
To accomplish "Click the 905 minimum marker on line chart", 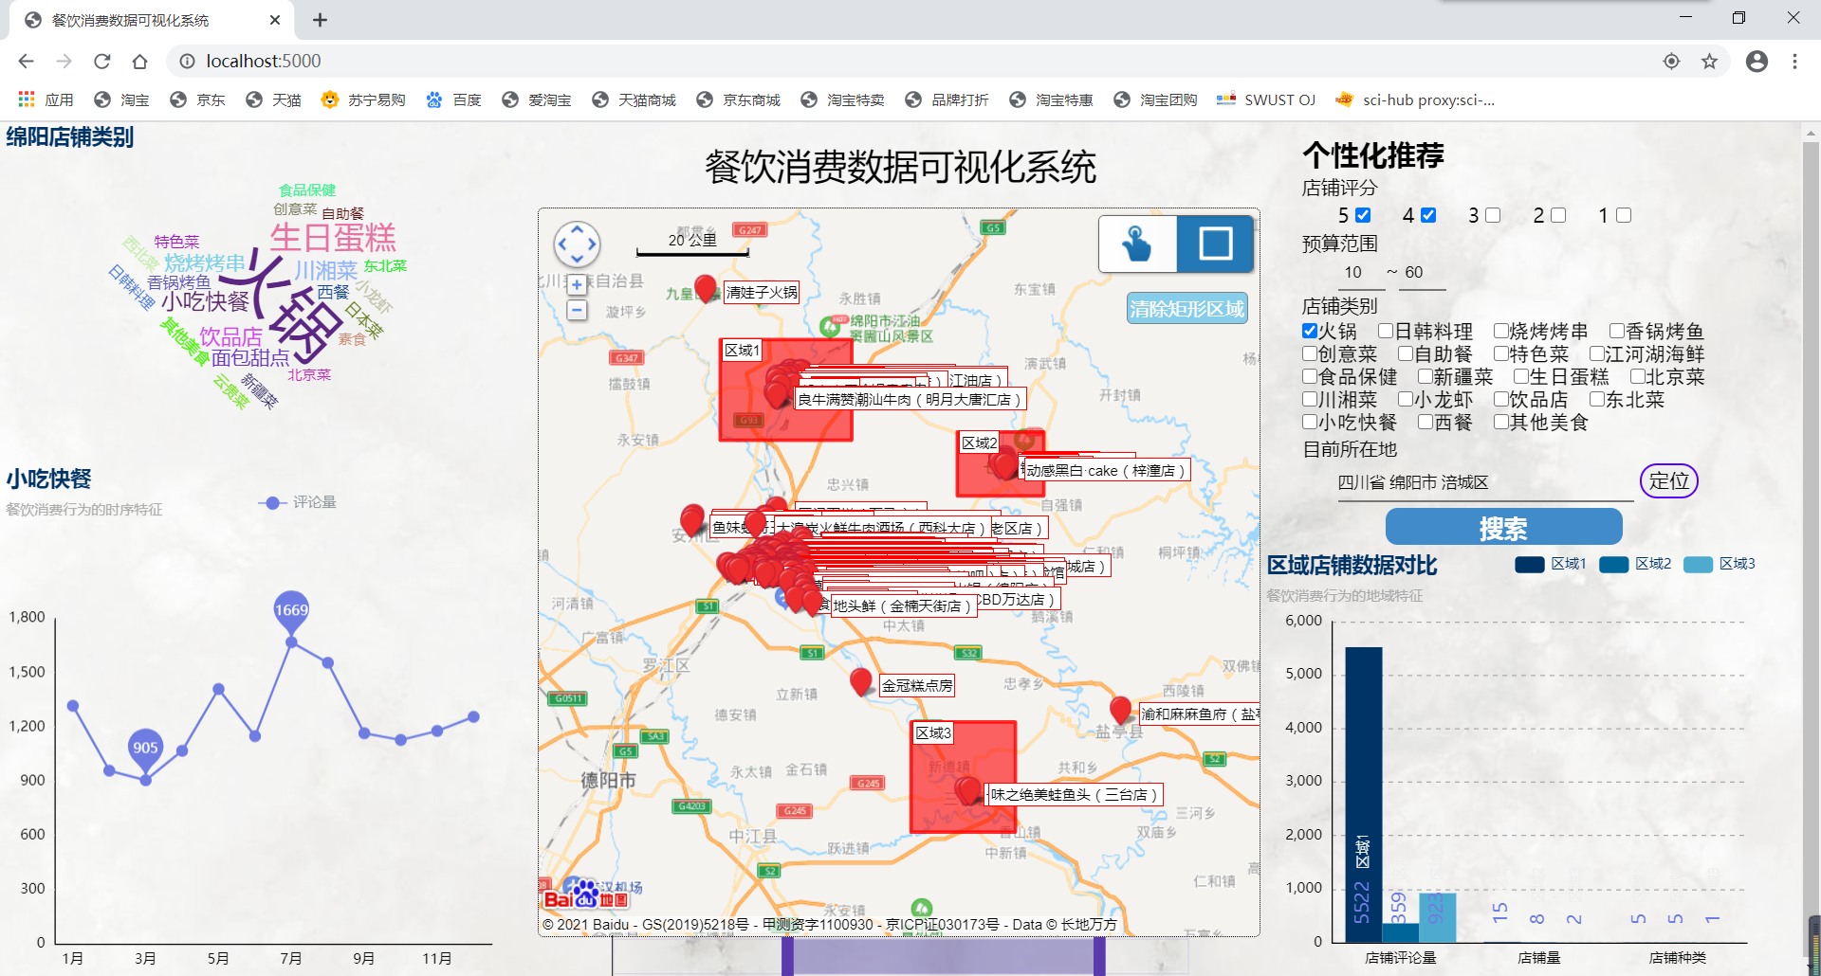I will click(x=145, y=749).
